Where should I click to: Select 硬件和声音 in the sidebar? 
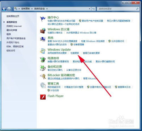pos(12,30)
